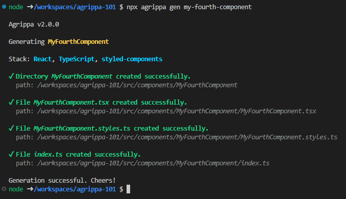The height and width of the screenshot is (199, 346).
Task: Click the /workspaces/agrippa-101 path in last prompt
Action: point(75,189)
